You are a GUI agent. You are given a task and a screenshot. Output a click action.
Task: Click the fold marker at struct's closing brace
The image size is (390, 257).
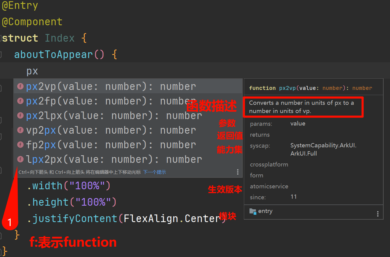[1, 252]
